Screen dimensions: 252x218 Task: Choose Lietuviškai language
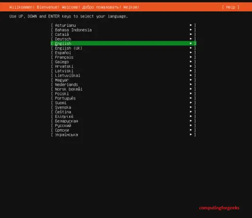coord(124,75)
